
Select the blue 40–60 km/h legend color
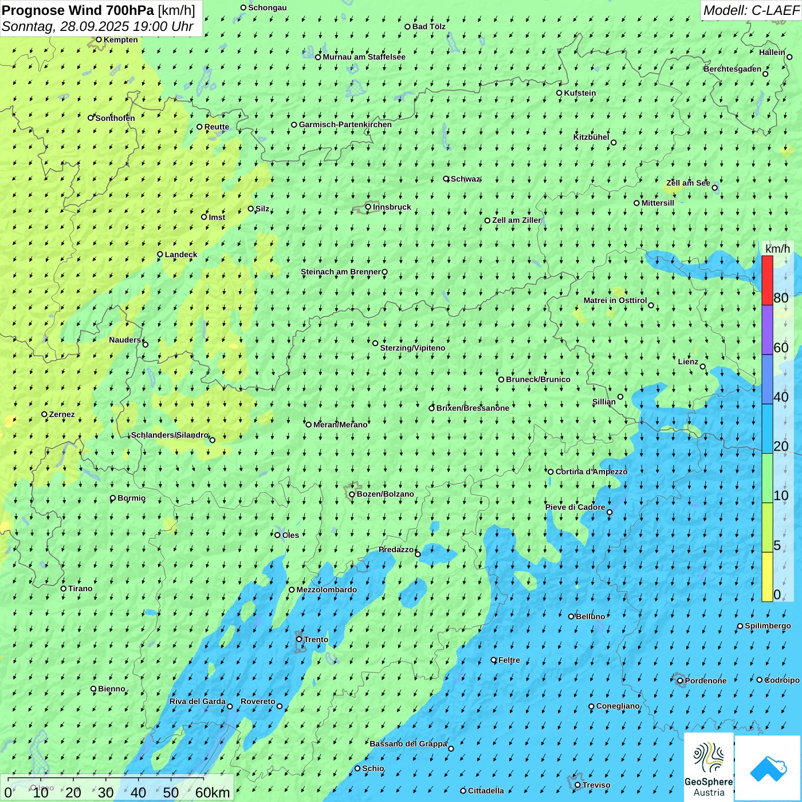click(767, 379)
